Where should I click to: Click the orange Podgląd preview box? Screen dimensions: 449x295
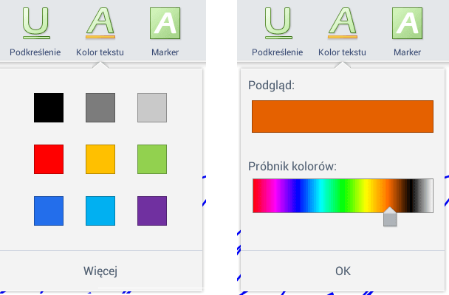(343, 117)
